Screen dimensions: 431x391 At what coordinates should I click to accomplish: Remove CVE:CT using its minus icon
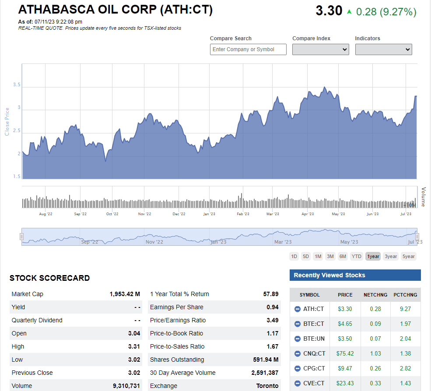click(298, 383)
